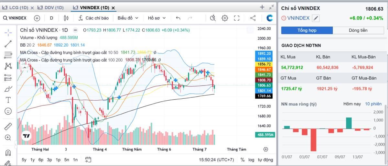
Task: Select the ruler measure tool
Action: (x=8, y=126)
